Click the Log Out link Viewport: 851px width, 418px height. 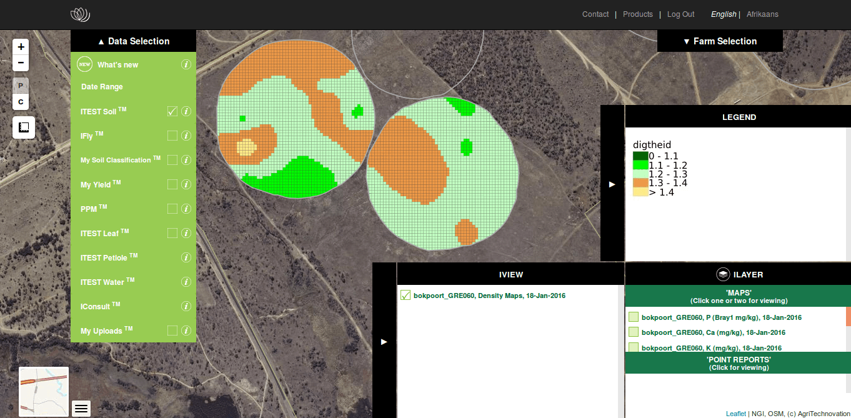[x=680, y=14]
